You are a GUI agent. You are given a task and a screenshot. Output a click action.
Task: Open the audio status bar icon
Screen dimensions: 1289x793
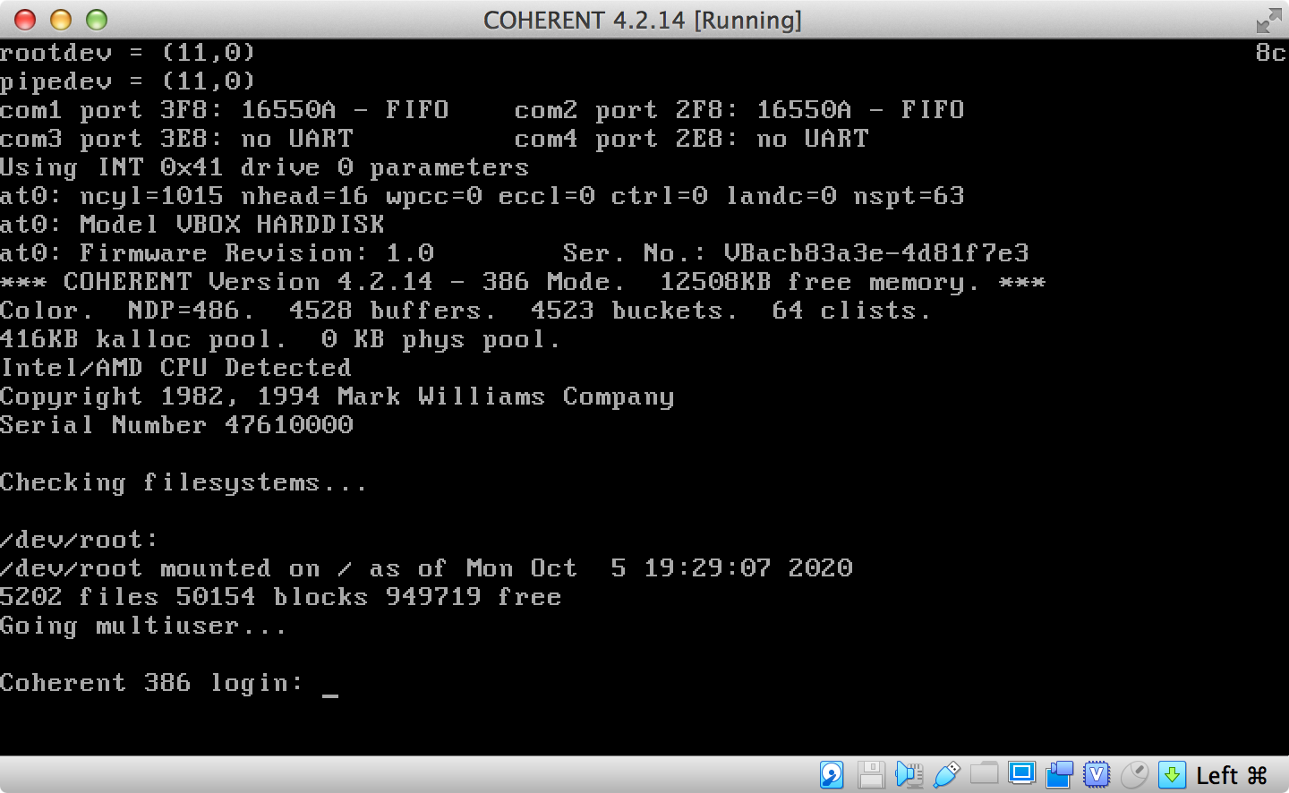pyautogui.click(x=909, y=774)
